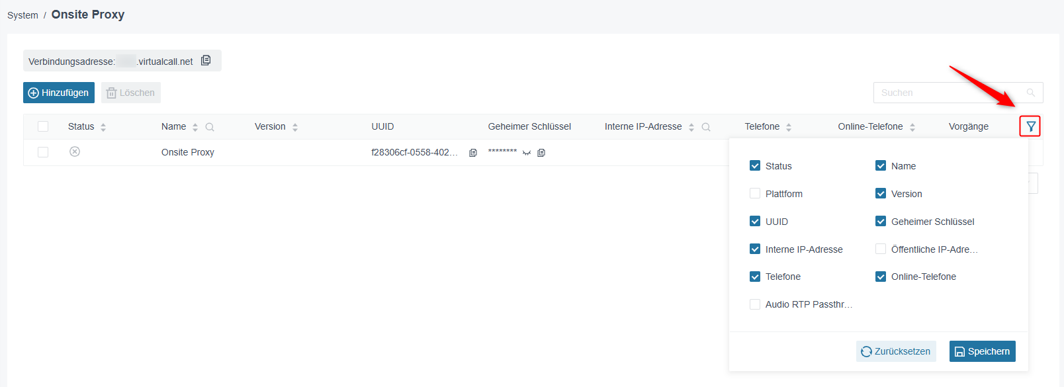Uncheck the Interne IP-Adresse column option

(x=755, y=249)
